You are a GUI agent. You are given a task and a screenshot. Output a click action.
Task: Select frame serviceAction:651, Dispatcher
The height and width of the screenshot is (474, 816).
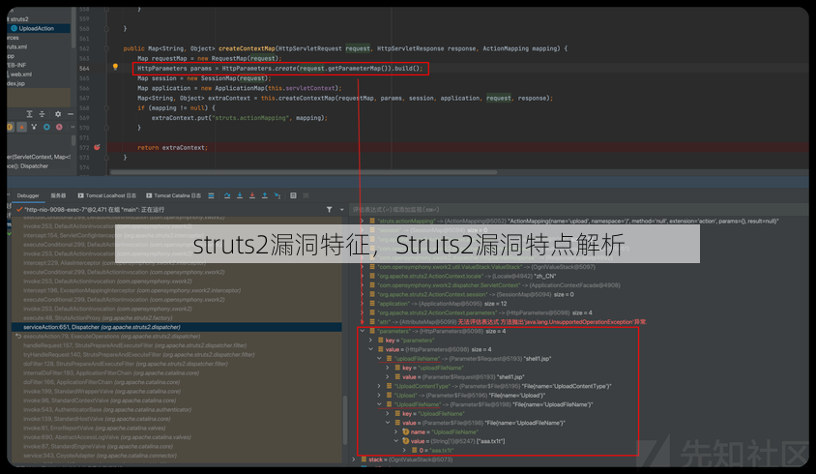point(176,327)
